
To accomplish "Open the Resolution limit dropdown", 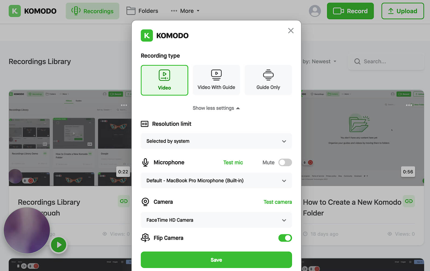I will 216,141.
